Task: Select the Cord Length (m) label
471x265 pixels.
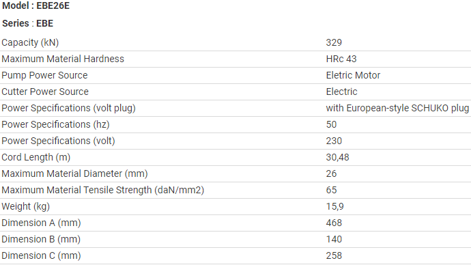Action: tap(35, 158)
